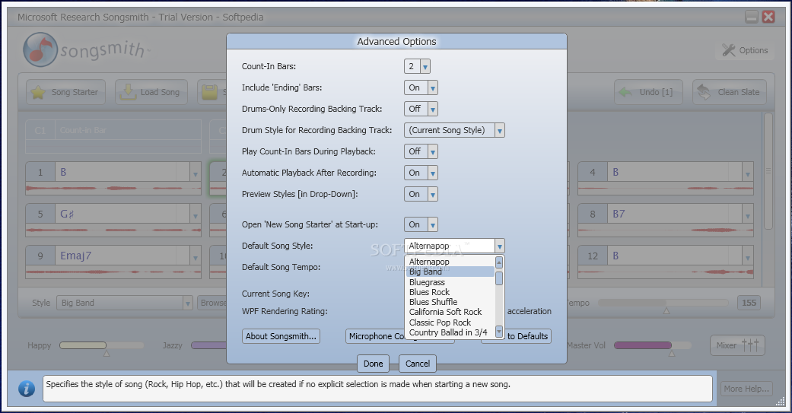
Task: Confirm settings with Done button
Action: click(374, 364)
